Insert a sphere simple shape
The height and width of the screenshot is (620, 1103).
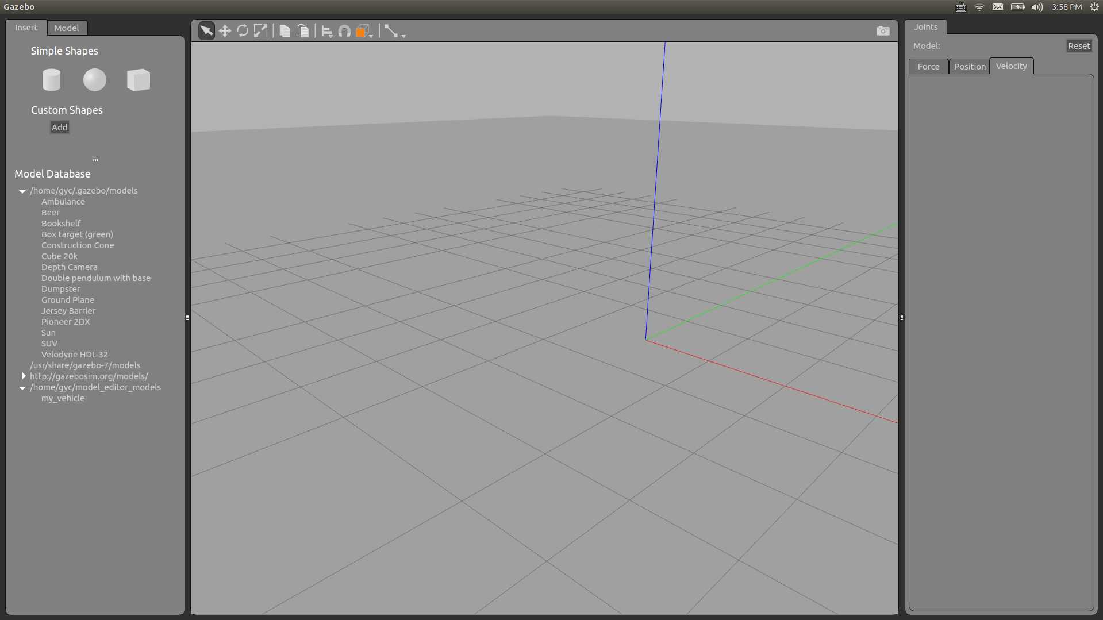click(x=95, y=80)
